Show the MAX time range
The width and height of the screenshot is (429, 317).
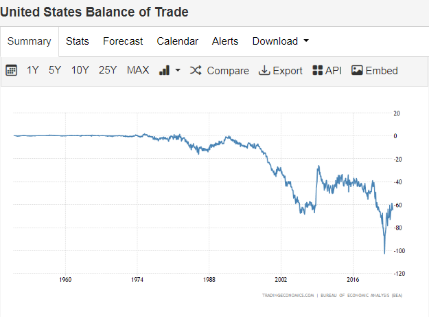138,70
